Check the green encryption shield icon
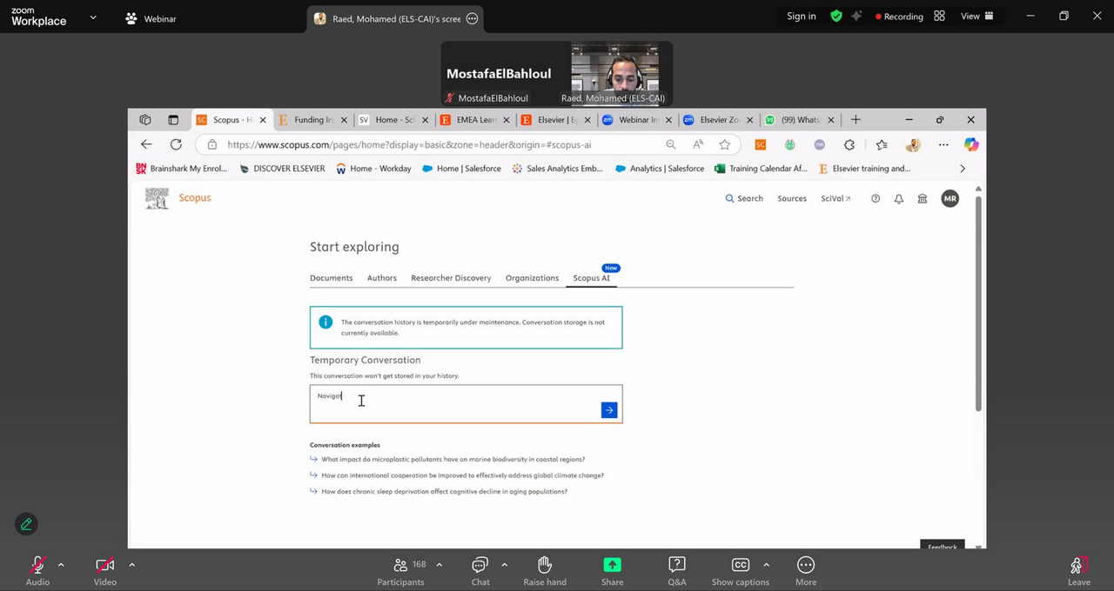1114x591 pixels. (x=836, y=17)
